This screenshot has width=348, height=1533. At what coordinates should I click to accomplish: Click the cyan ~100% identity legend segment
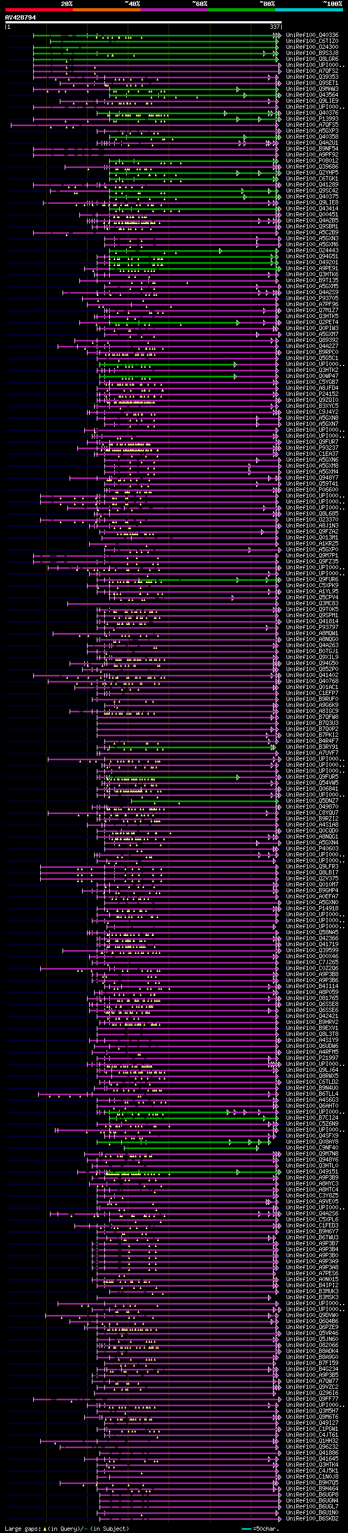[x=309, y=10]
